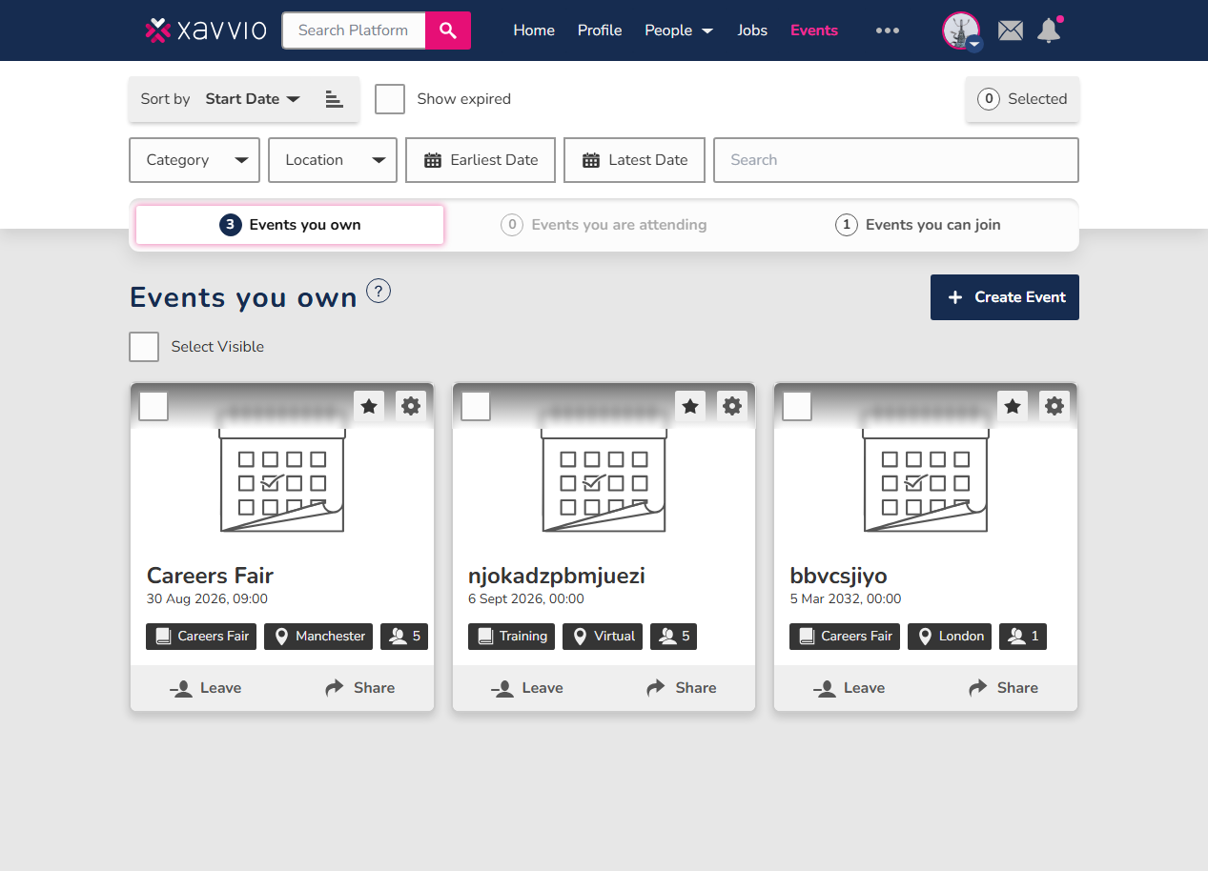
Task: Click Training category tag
Action: pyautogui.click(x=512, y=637)
